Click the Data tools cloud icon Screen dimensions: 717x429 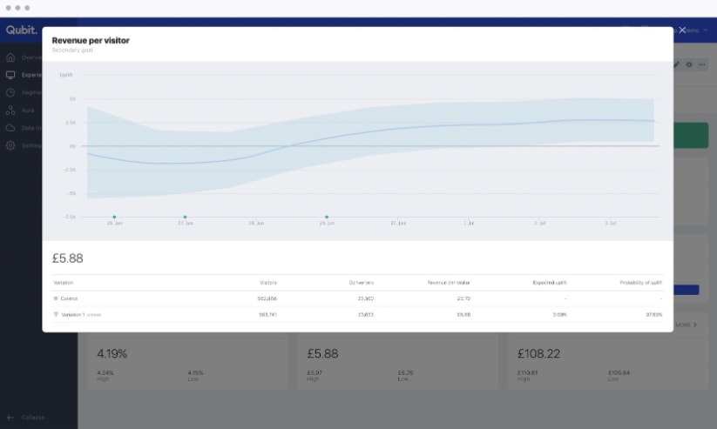[x=10, y=128]
